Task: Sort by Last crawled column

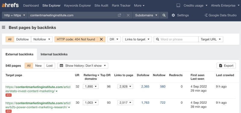Action: (225, 75)
